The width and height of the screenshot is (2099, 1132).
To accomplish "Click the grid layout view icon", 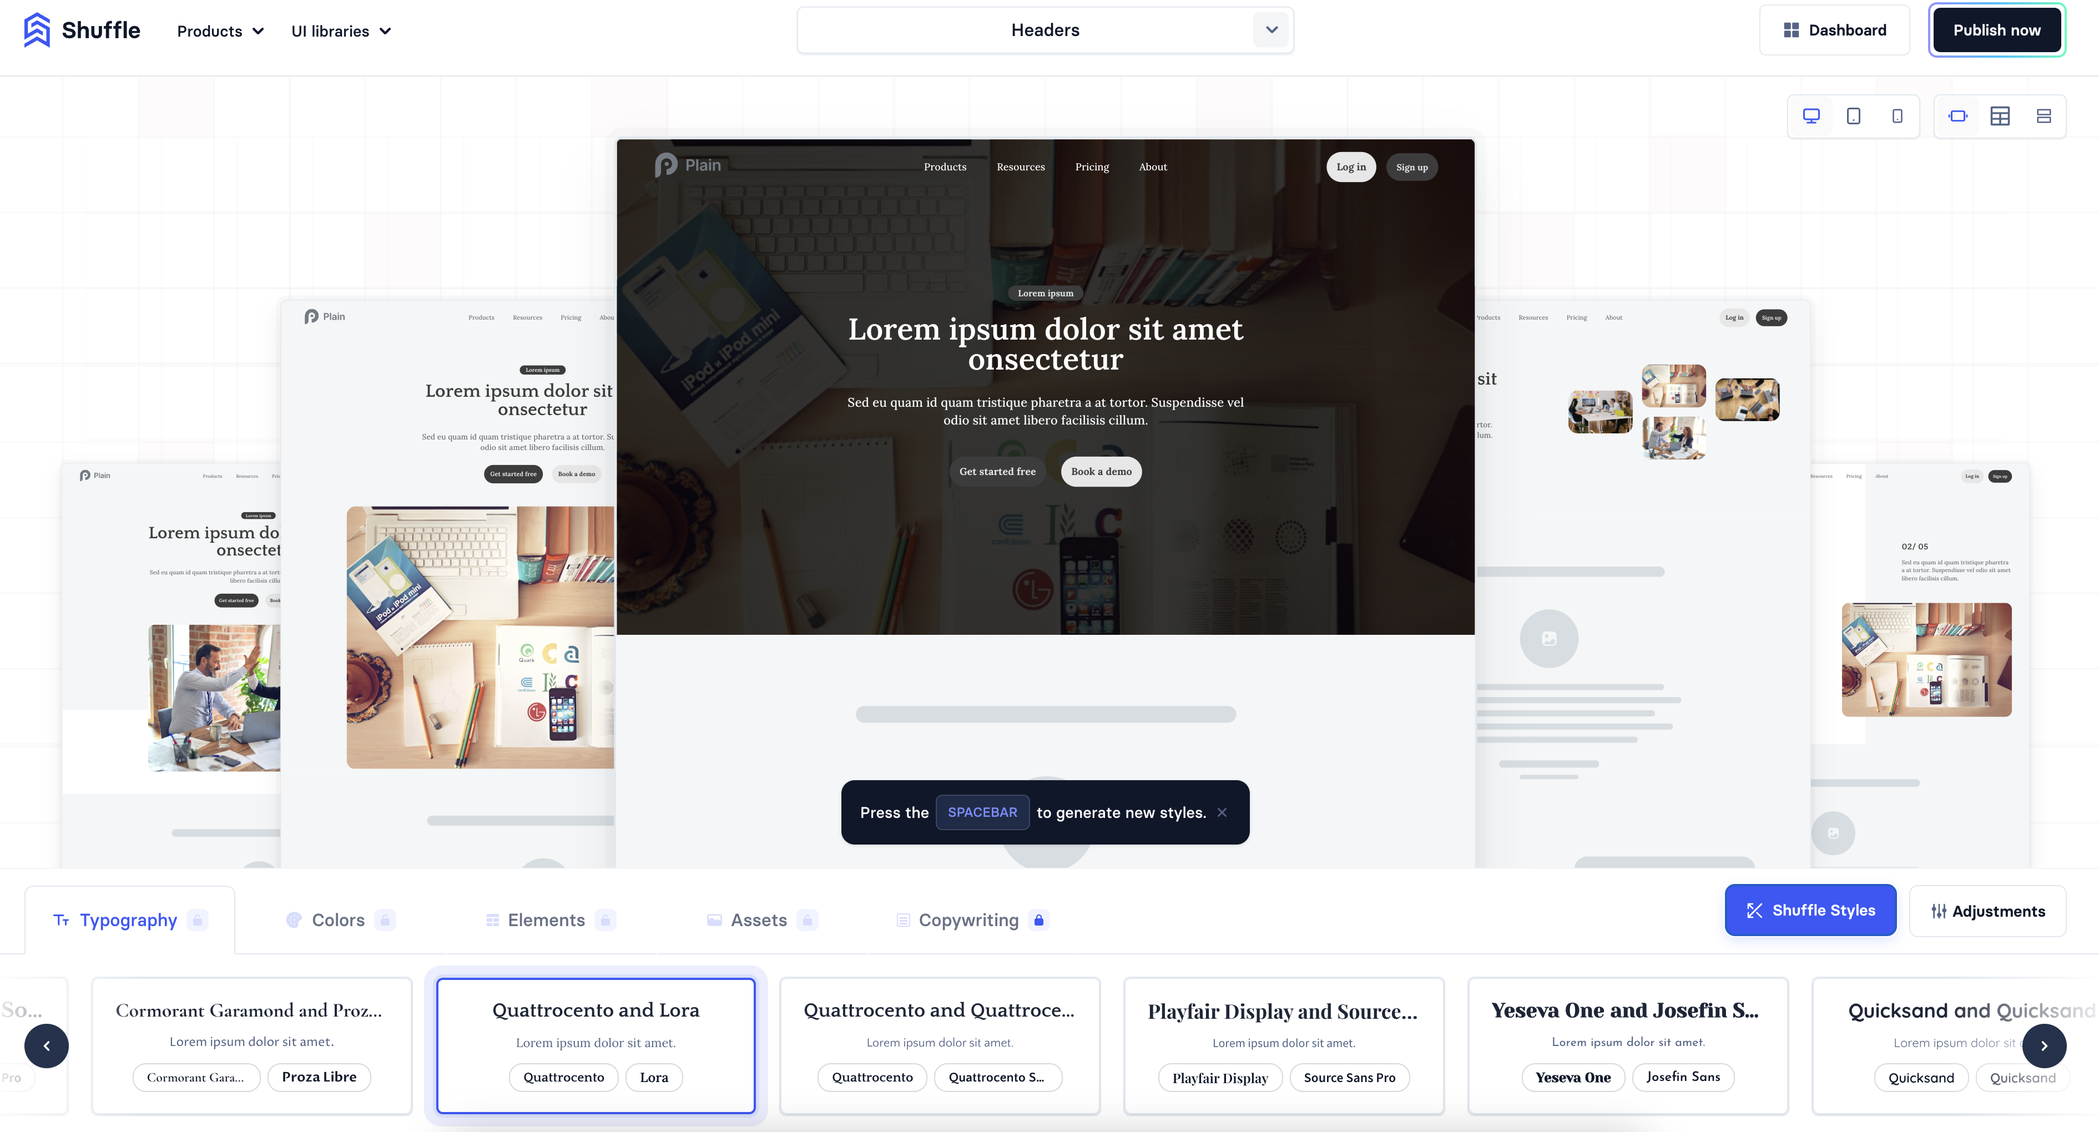I will point(2000,116).
